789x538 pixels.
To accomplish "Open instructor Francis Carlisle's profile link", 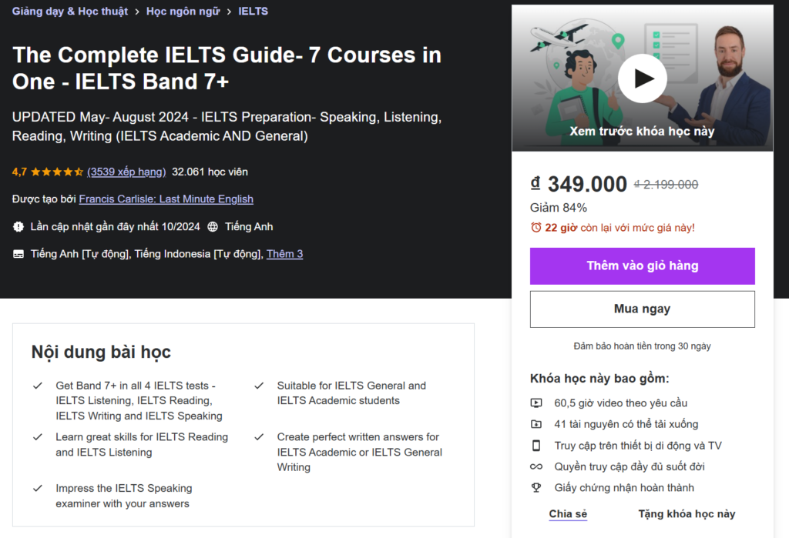I will click(166, 199).
